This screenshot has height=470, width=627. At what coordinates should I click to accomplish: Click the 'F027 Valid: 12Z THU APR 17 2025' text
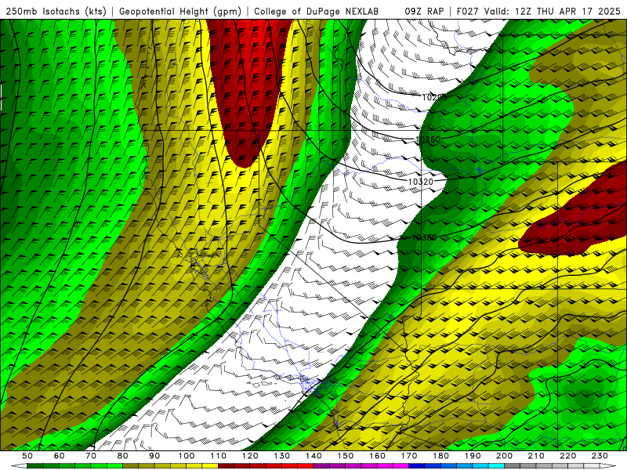tap(539, 11)
